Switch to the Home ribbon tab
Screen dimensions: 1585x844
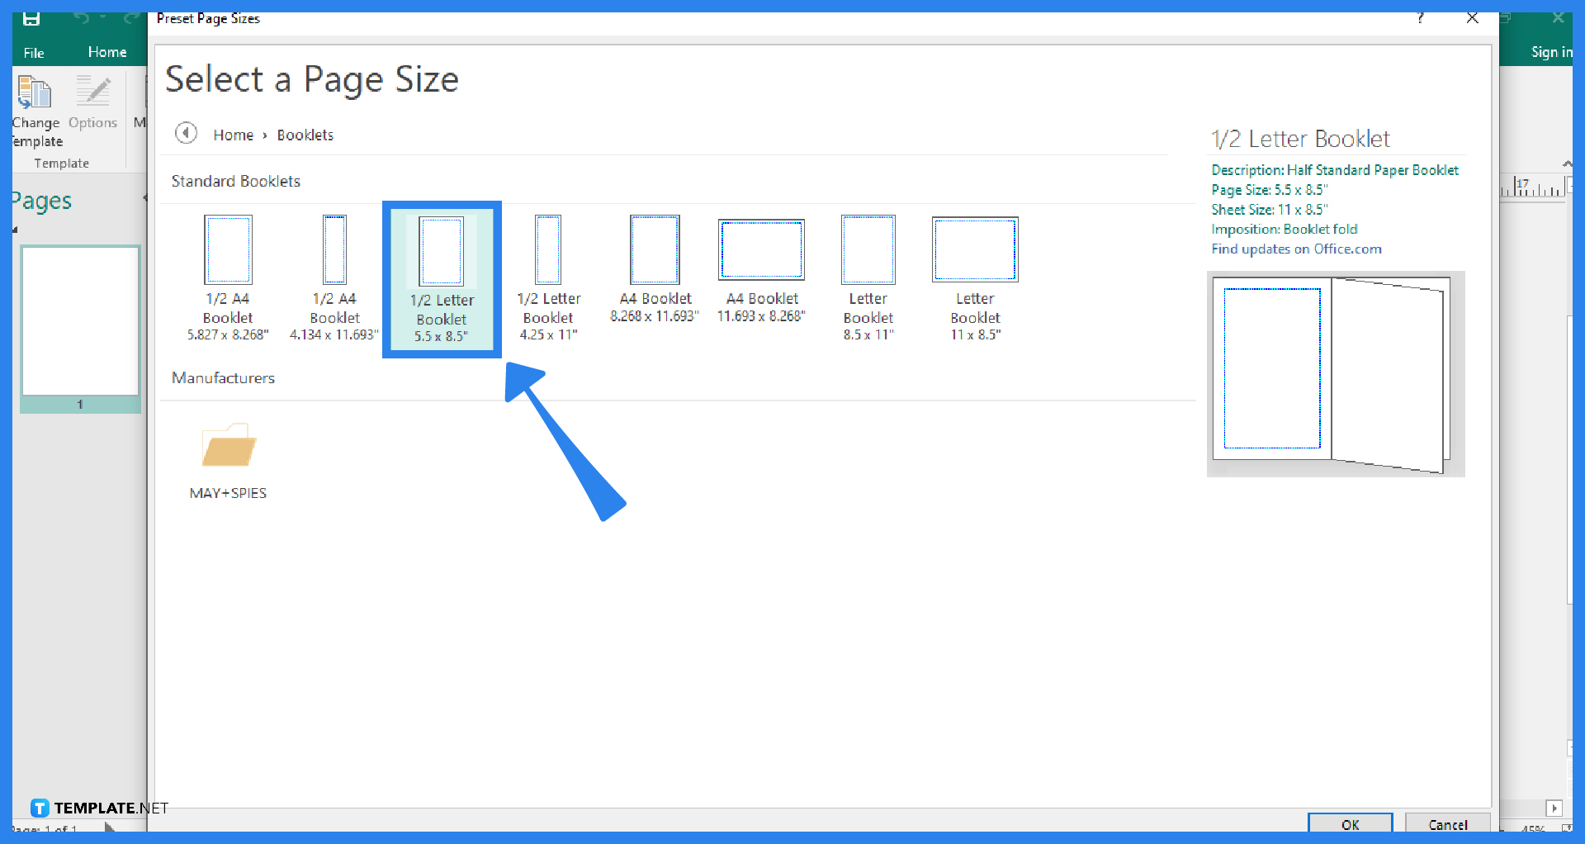(x=107, y=52)
